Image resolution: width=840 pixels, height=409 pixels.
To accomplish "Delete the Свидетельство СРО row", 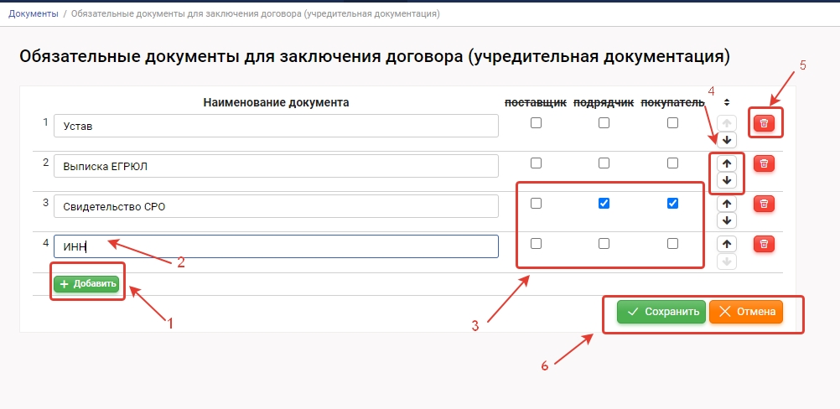I will [x=763, y=203].
